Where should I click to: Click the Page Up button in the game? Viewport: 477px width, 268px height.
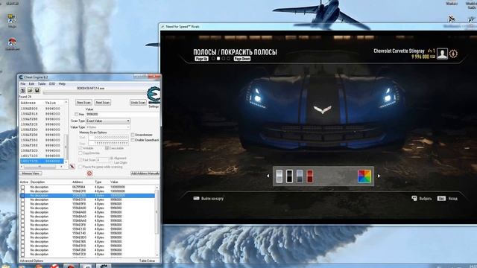click(x=201, y=59)
